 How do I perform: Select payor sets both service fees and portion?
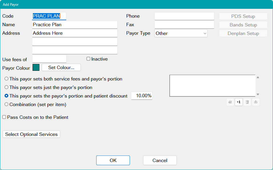click(x=7, y=79)
